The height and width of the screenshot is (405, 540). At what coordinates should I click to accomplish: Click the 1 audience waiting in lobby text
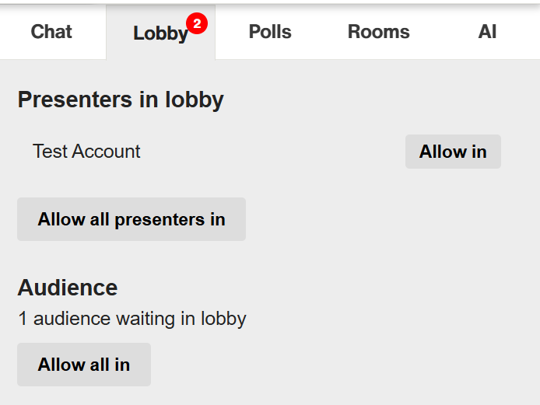132,319
